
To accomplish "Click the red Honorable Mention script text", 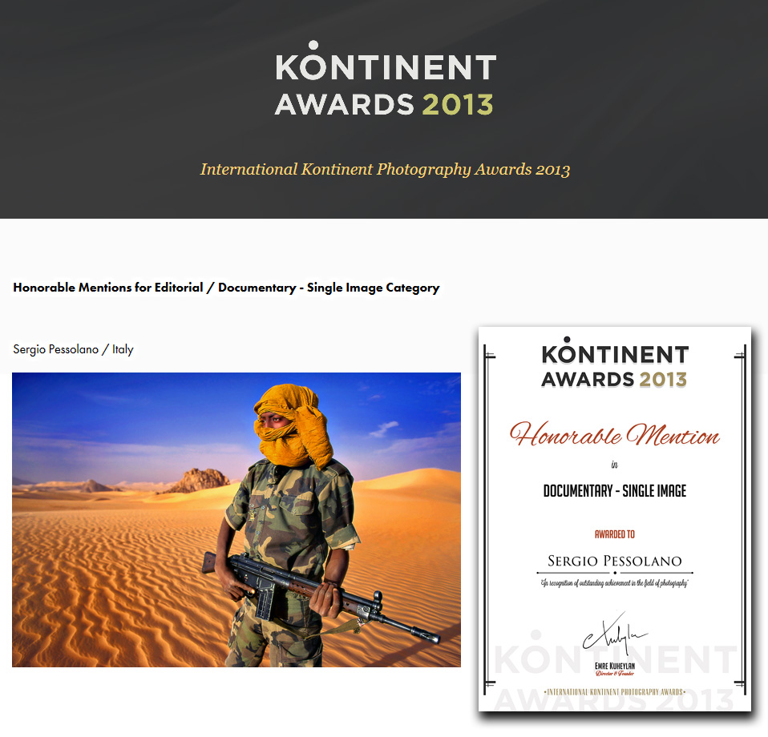I will click(616, 436).
